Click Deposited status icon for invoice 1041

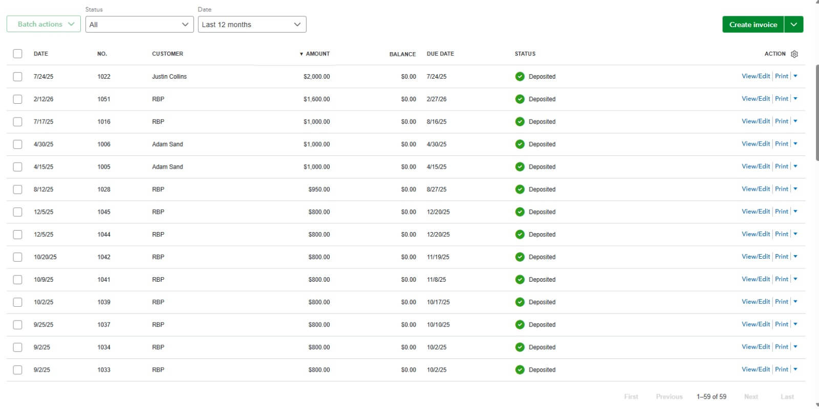pos(520,279)
